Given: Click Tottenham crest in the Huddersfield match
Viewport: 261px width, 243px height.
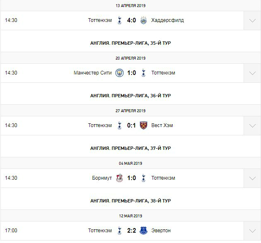Looking at the screenshot, I should tap(119, 20).
